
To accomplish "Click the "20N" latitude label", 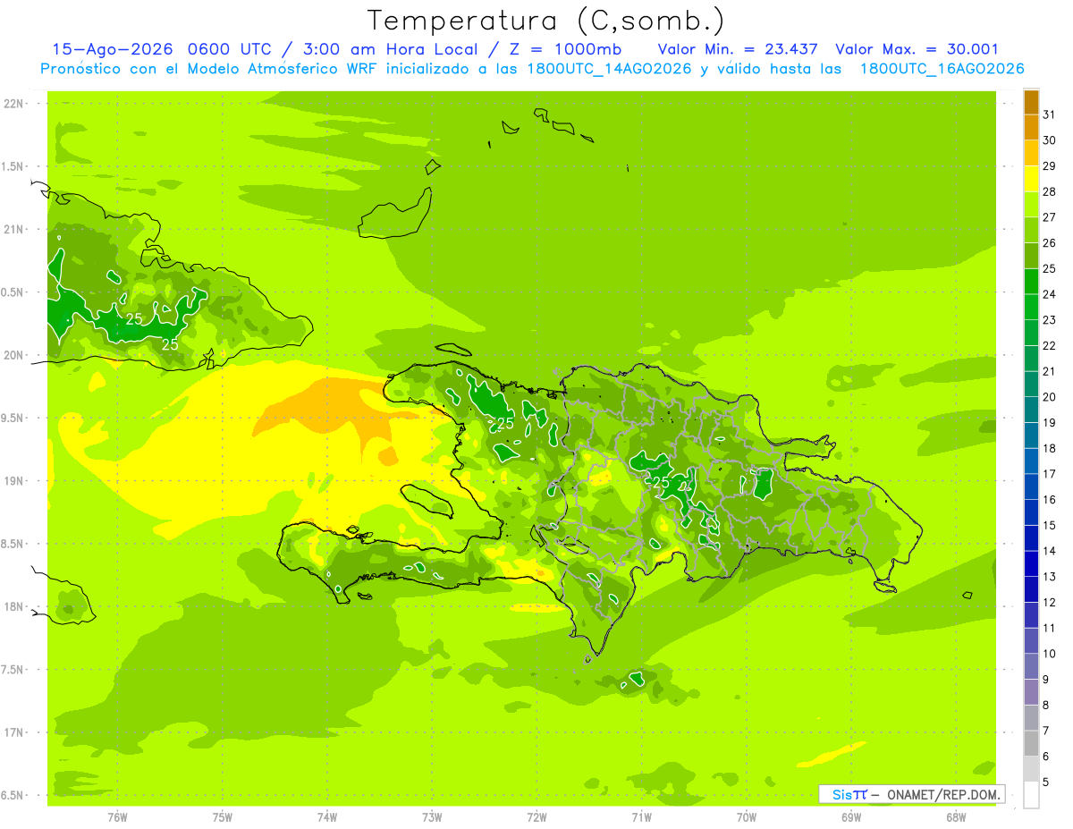I will (x=14, y=355).
